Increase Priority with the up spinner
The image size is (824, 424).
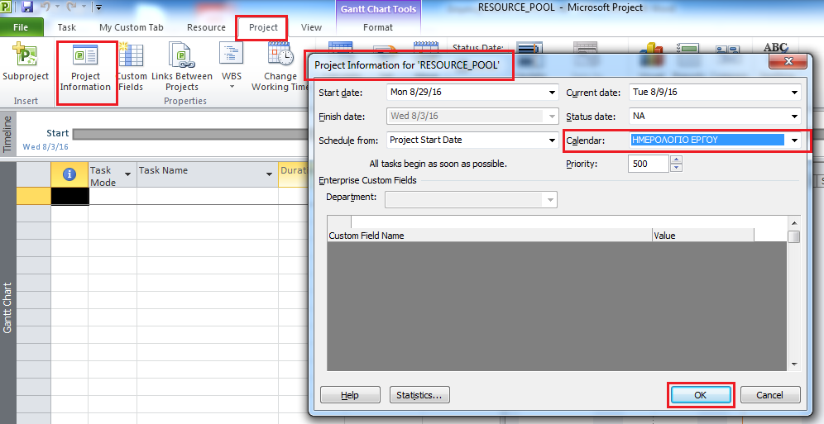(x=677, y=160)
